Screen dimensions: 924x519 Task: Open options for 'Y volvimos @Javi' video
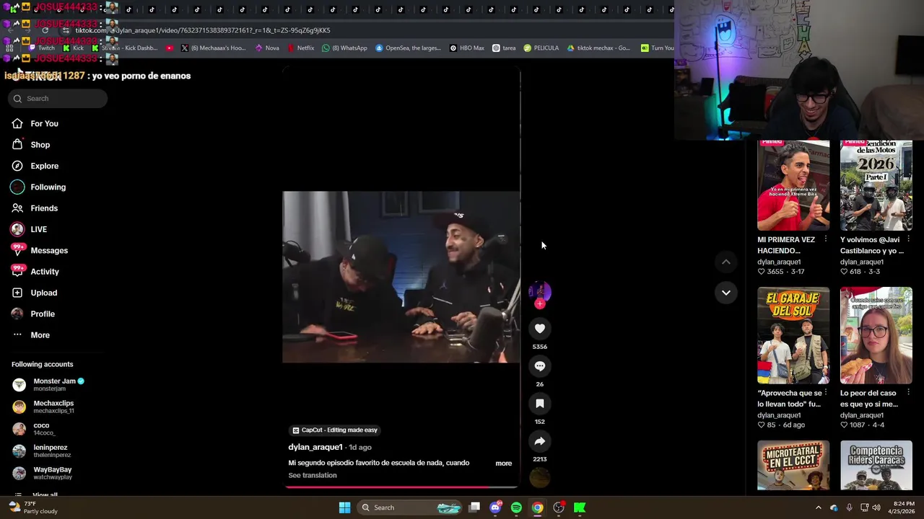click(x=908, y=239)
